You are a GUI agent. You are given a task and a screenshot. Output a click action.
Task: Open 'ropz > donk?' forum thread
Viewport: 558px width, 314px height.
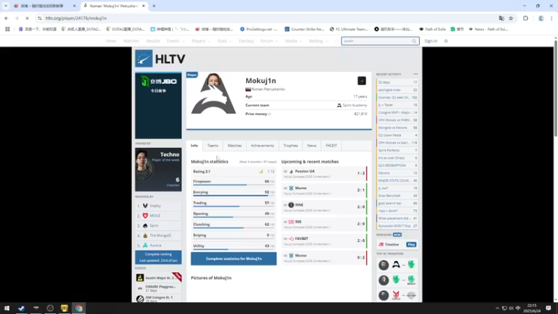point(397,211)
